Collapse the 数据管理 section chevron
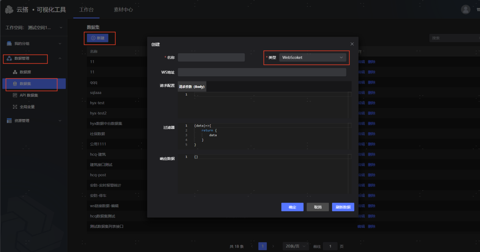The width and height of the screenshot is (480, 252). coord(60,58)
